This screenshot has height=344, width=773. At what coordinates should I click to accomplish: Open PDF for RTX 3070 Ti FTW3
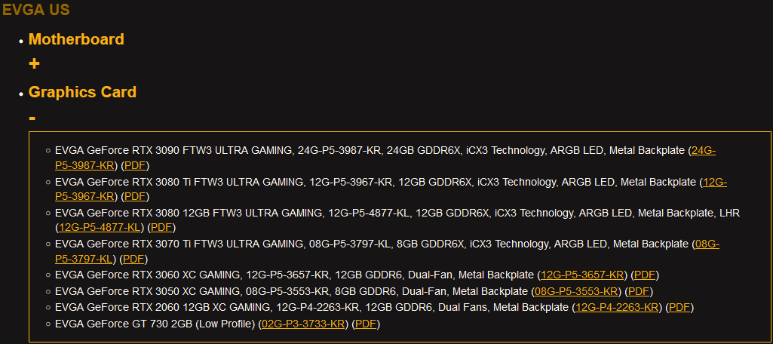pos(134,259)
